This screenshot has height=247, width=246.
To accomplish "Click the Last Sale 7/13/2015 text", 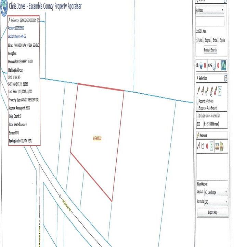I will point(20,92).
